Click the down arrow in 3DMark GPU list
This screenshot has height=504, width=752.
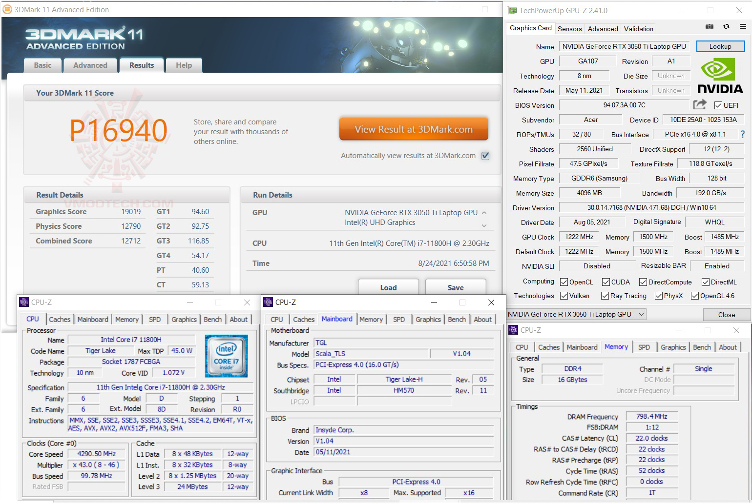point(484,225)
